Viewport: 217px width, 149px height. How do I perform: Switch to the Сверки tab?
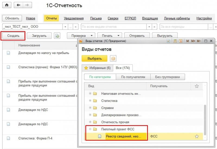(113, 18)
